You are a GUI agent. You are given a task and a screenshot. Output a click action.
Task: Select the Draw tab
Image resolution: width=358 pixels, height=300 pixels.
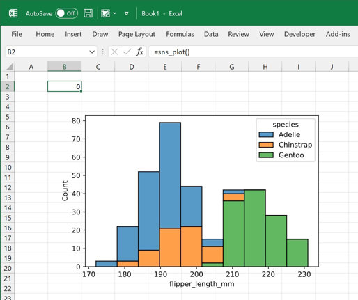100,34
